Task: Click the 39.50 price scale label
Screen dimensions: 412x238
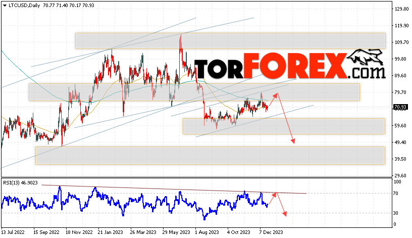Action: click(x=402, y=159)
